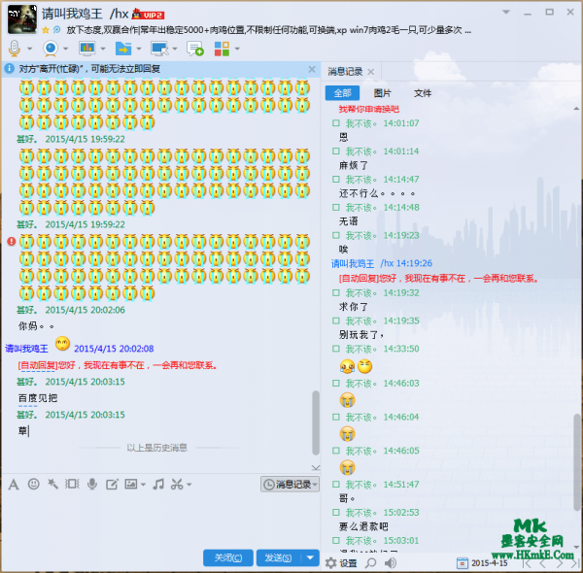Open the screenshot options dropdown arrow
This screenshot has width=583, height=573.
(x=189, y=485)
